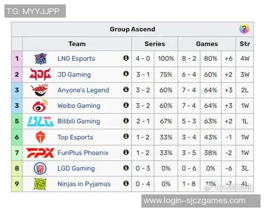Click the FunPlus Phoenix team logo
Screen dimensions: 265x212
pyautogui.click(x=40, y=153)
